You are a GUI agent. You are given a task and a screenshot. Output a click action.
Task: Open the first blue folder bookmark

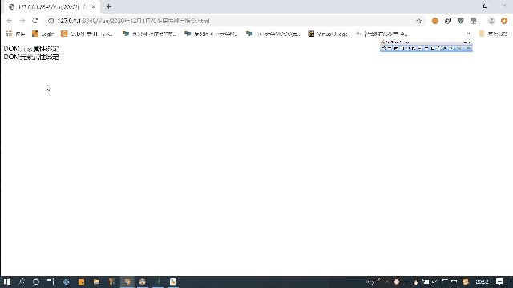click(150, 34)
